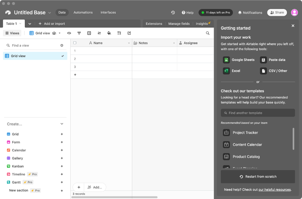Open the Untitled Base name dropdown

(x=49, y=13)
